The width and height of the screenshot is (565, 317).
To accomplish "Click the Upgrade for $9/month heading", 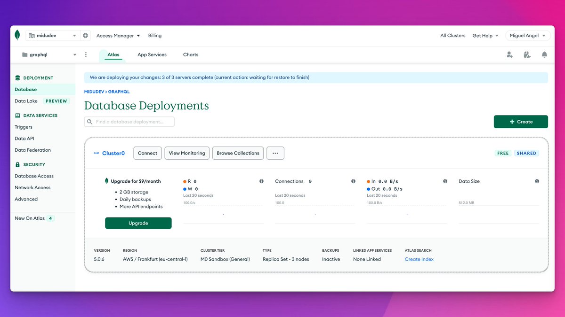I will pyautogui.click(x=136, y=181).
